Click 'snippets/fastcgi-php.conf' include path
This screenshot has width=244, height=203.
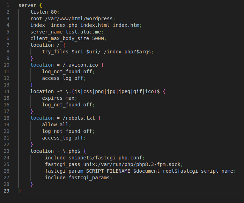(105, 158)
